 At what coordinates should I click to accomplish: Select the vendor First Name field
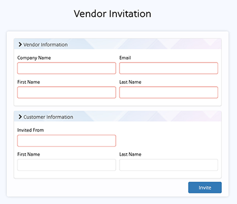(66, 92)
